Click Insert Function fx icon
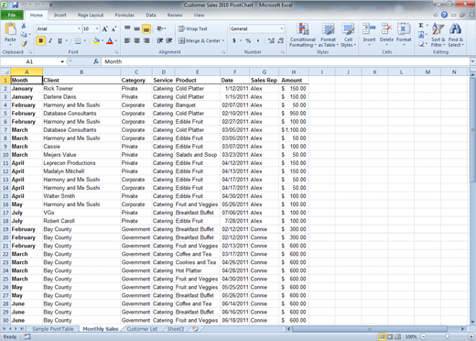 point(96,61)
